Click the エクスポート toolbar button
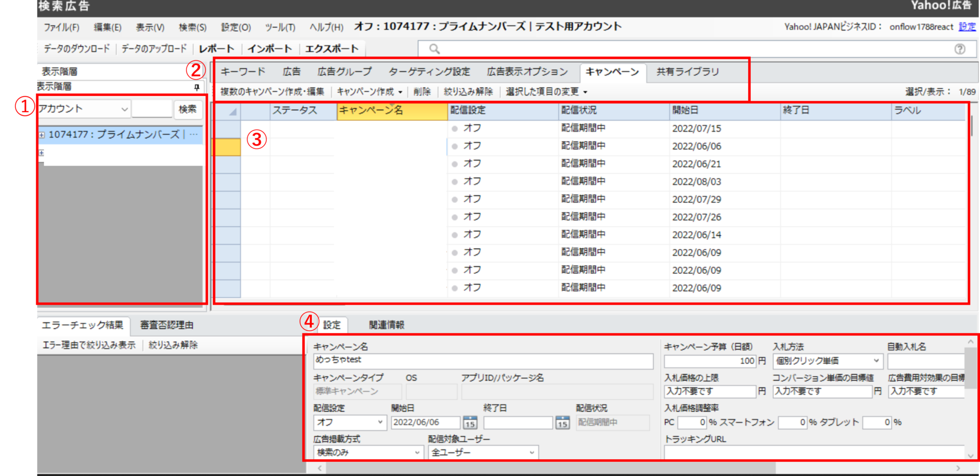Screen dimensions: 980x476 coord(332,49)
